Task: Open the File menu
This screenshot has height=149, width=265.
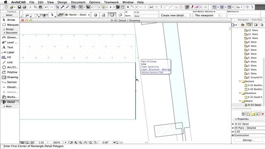Action: [31, 2]
